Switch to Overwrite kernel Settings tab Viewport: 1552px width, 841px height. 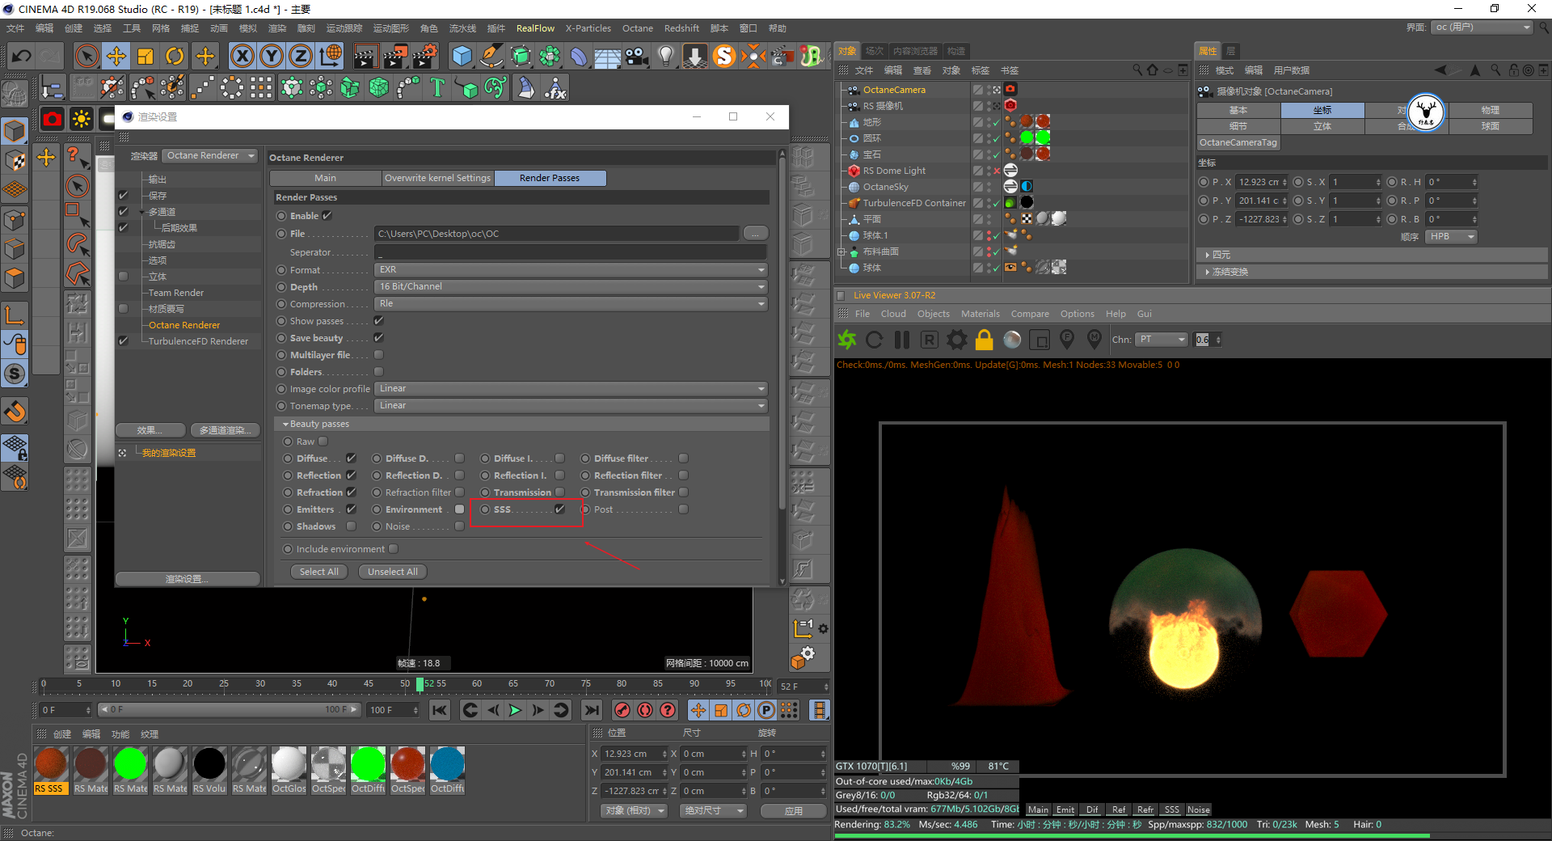click(x=437, y=178)
